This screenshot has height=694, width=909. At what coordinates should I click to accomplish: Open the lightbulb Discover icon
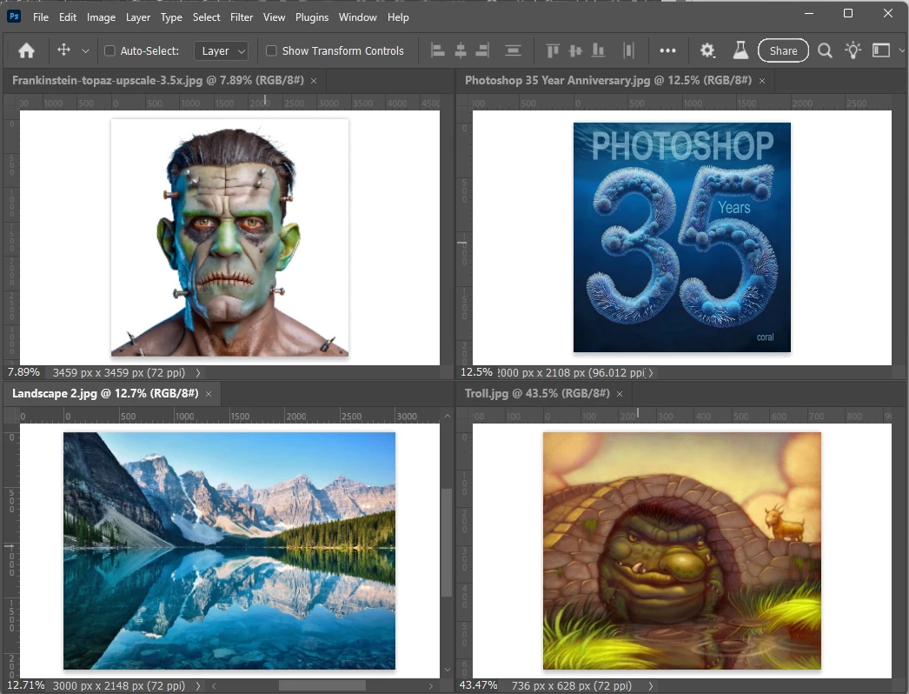(853, 50)
